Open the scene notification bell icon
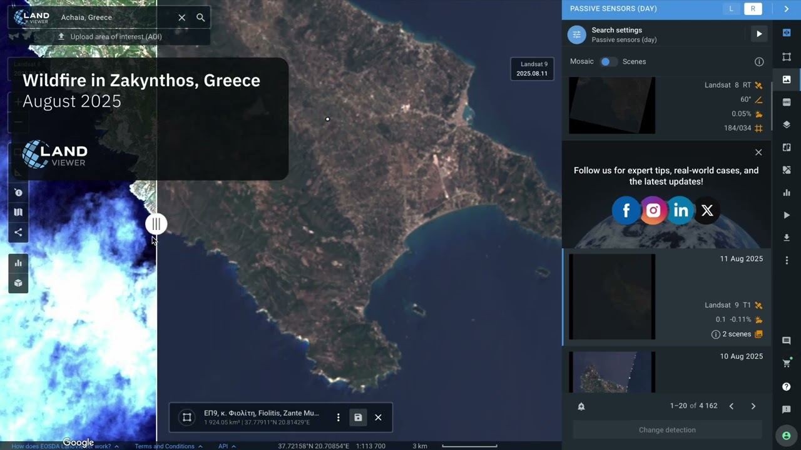This screenshot has height=450, width=801. tap(581, 406)
